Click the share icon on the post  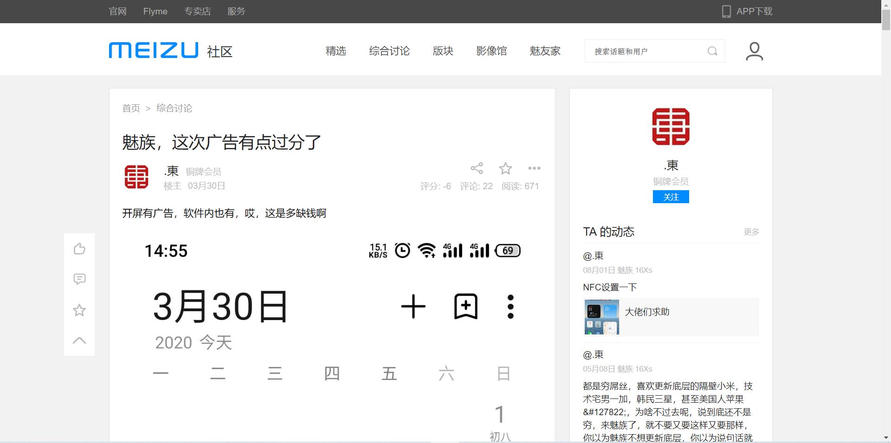[x=477, y=168]
